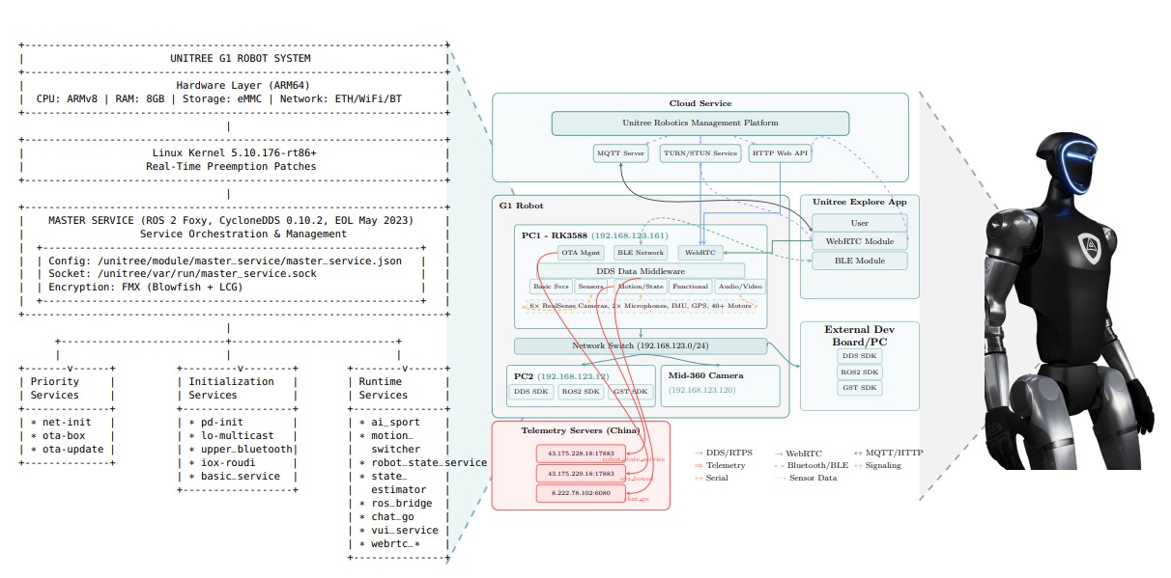Select the MQTT Server box

pyautogui.click(x=618, y=153)
